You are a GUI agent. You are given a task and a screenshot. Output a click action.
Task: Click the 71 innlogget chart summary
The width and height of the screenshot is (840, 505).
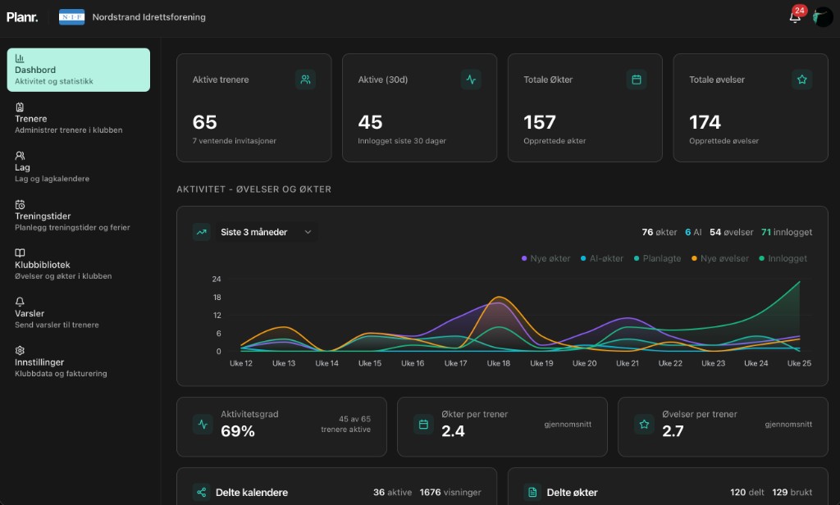(787, 232)
